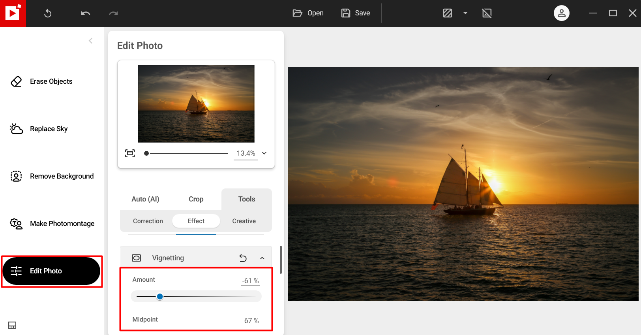This screenshot has height=335, width=641.
Task: Open the Effect sub-tab
Action: coord(196,221)
